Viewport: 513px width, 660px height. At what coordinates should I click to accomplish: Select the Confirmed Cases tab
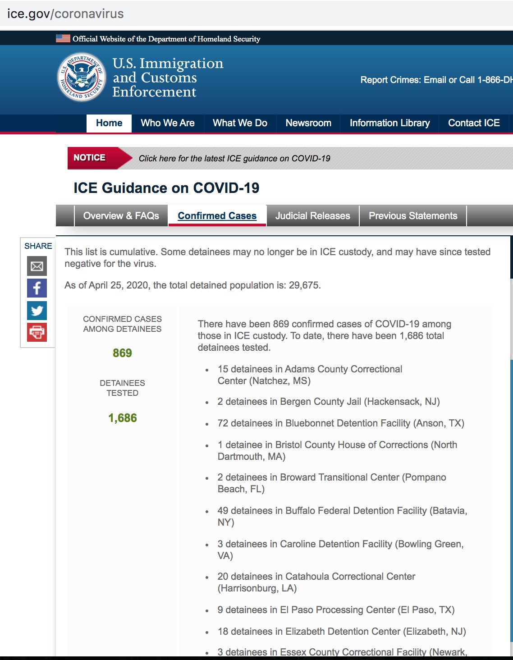point(217,216)
